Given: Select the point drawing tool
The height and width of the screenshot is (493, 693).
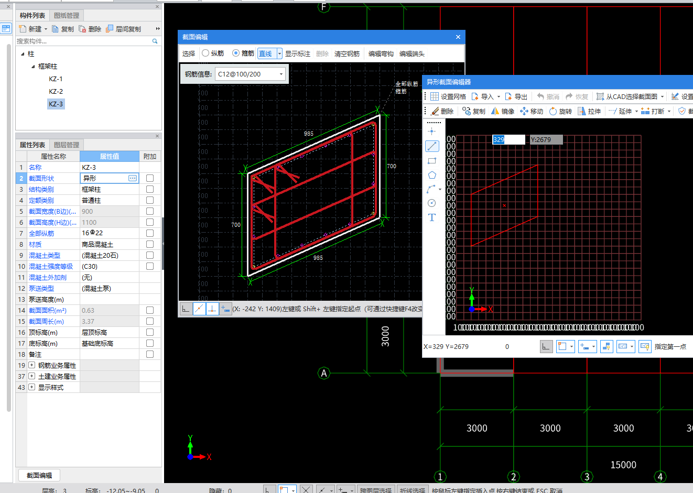Looking at the screenshot, I should [x=432, y=131].
